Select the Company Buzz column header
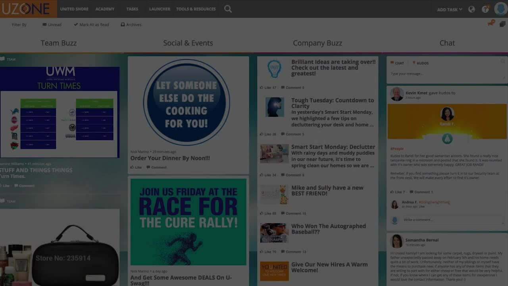Viewport: 508px width, 286px height. (317, 43)
